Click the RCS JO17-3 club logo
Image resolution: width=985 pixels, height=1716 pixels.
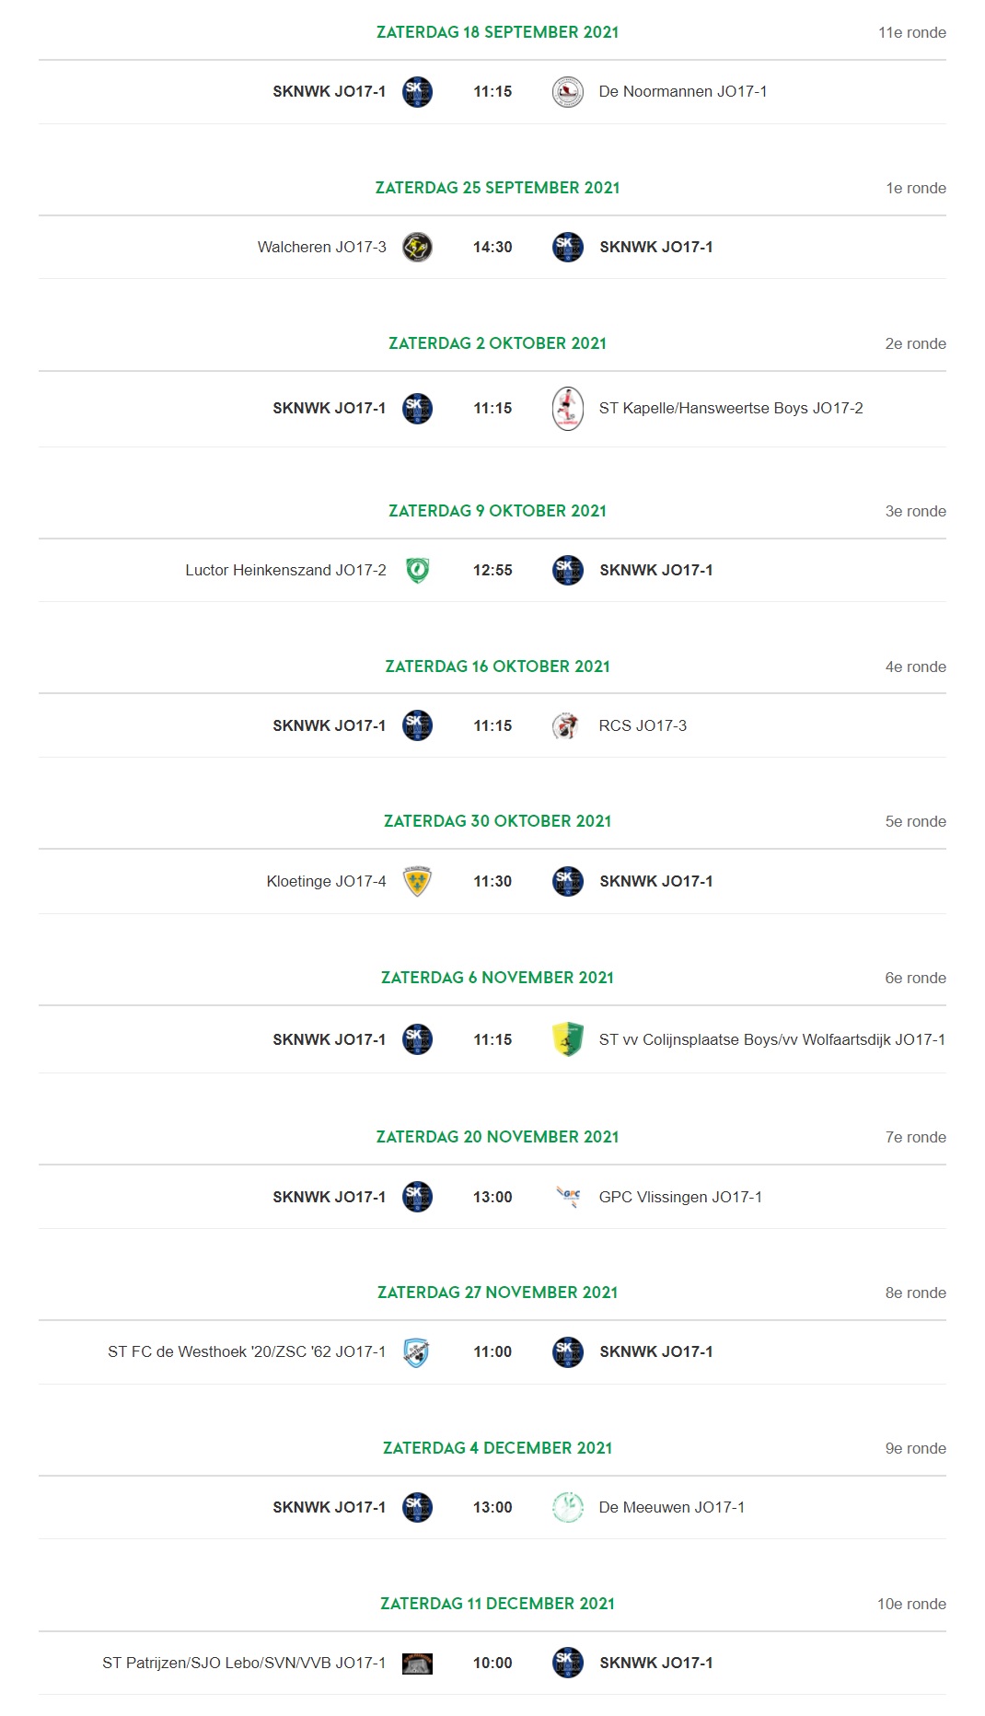coord(565,726)
